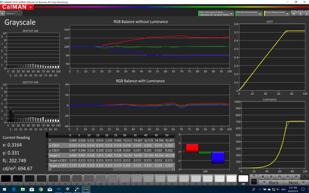Select the 15 percent grayscale swatch

click(x=41, y=180)
